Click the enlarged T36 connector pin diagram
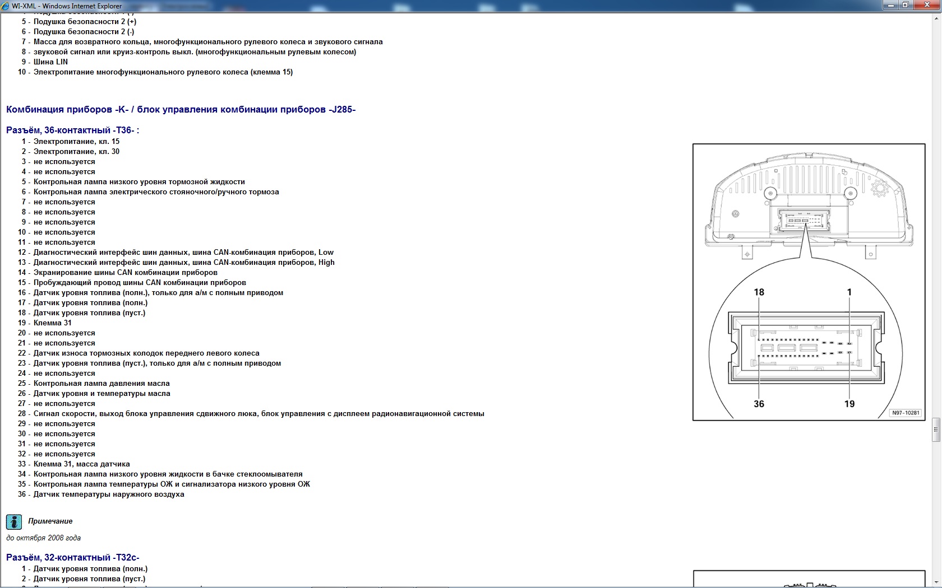Screen dimensions: 942x588 [806, 348]
